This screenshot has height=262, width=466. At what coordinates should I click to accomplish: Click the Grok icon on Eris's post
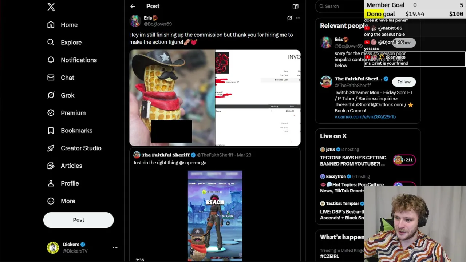click(289, 18)
